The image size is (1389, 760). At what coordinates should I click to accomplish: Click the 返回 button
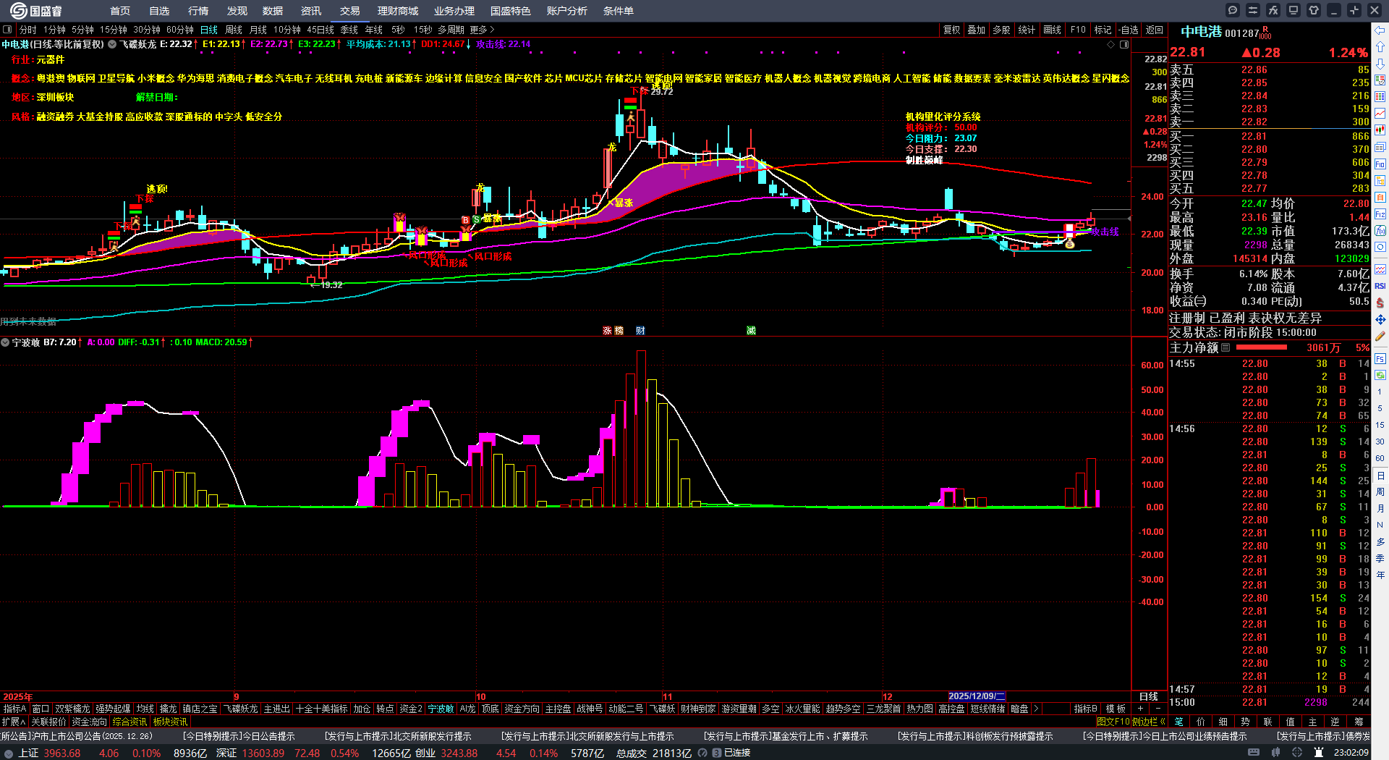coord(1155,30)
